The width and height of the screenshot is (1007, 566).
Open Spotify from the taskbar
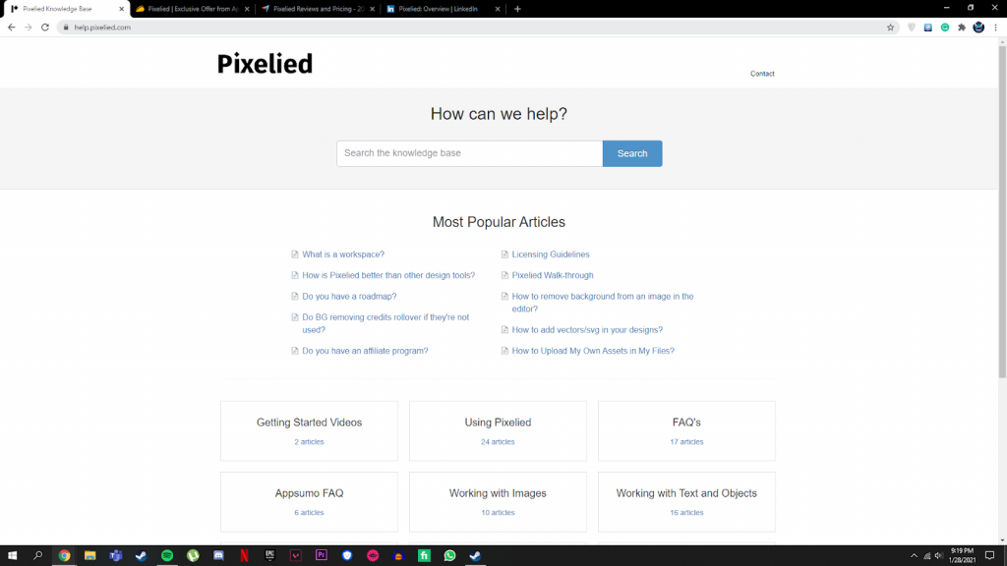167,556
